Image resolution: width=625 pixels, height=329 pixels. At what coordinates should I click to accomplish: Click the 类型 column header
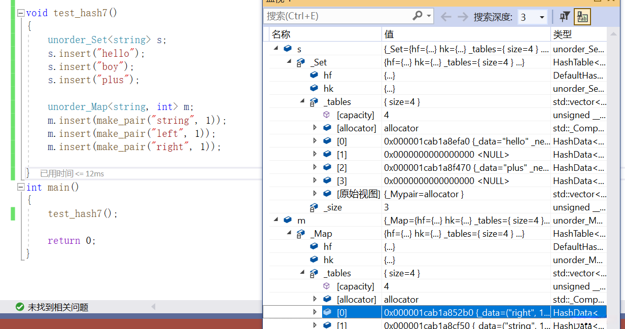click(x=562, y=34)
